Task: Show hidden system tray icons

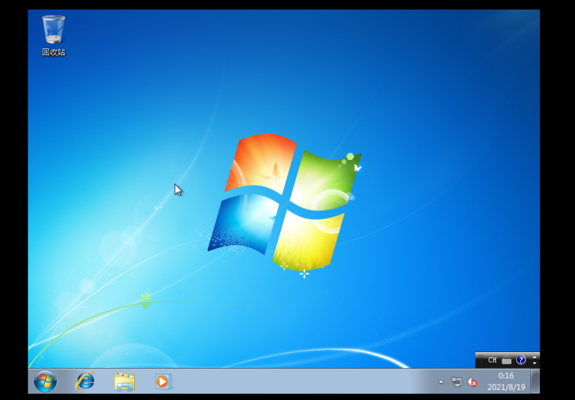Action: pos(441,382)
